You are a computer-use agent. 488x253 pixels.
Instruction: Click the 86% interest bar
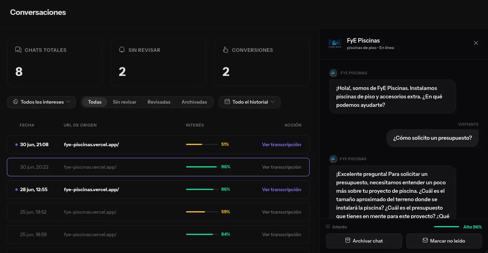point(202,190)
